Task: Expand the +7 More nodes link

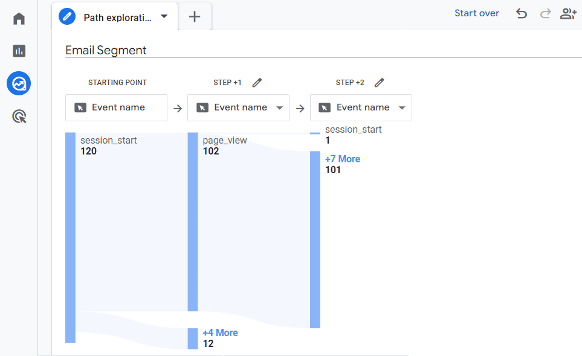Action: tap(342, 159)
